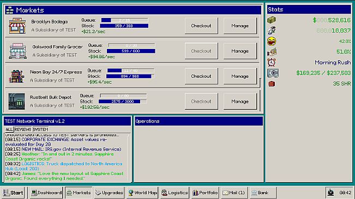The image size is (355, 199).
Task: Open Checkout for Neon Bay 24/7 Express
Action: [201, 76]
